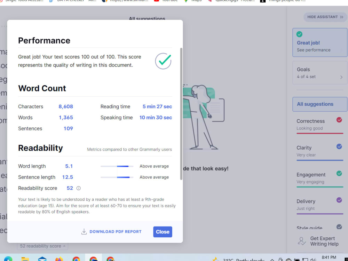Open the Style guide category
This screenshot has height=261, width=348.
(x=319, y=227)
